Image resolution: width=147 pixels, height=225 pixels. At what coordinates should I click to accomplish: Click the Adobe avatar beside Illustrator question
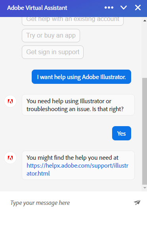coord(10,101)
